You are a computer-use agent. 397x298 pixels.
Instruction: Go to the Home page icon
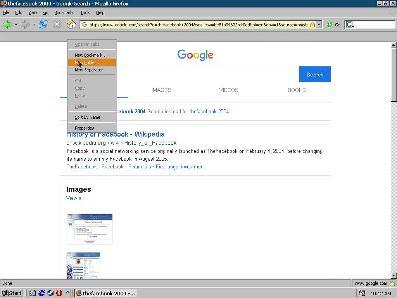click(x=71, y=24)
